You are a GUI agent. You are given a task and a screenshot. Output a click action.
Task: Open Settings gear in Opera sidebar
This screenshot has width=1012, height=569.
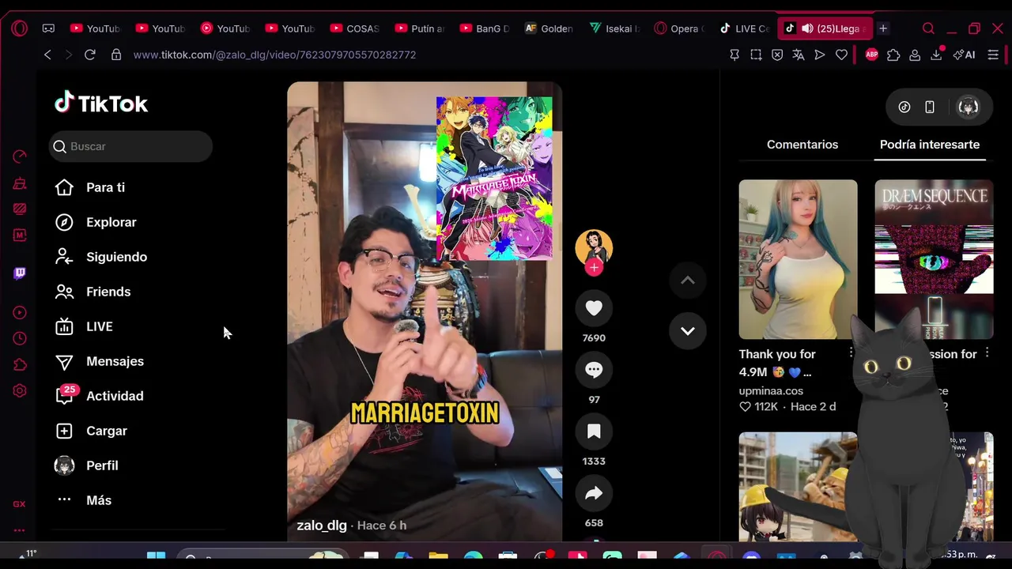(x=20, y=390)
